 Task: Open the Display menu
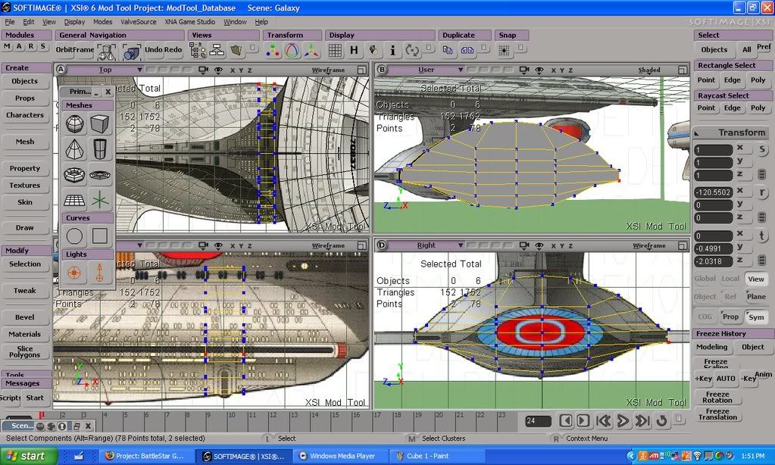[75, 22]
